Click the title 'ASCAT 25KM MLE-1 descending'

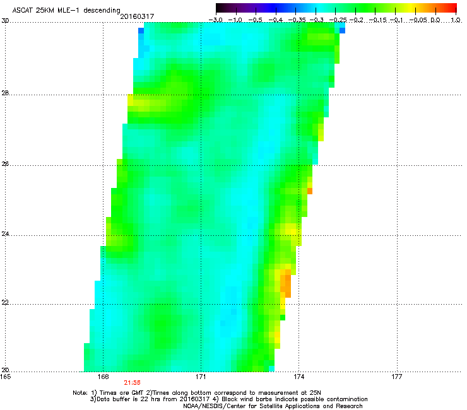point(66,10)
